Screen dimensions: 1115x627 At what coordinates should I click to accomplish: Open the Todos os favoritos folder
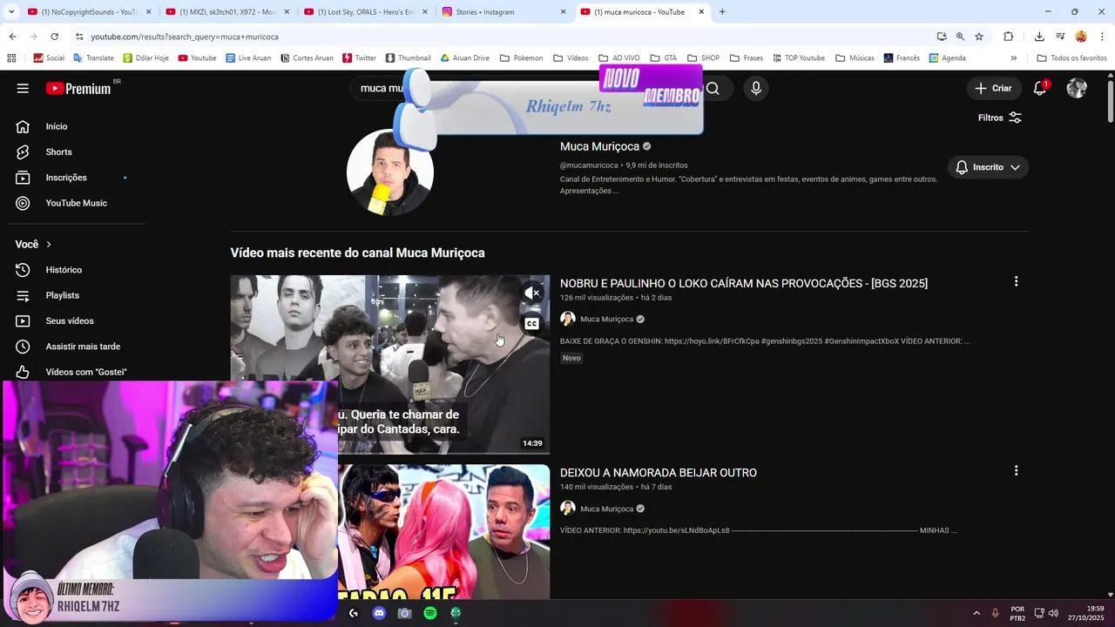1071,58
